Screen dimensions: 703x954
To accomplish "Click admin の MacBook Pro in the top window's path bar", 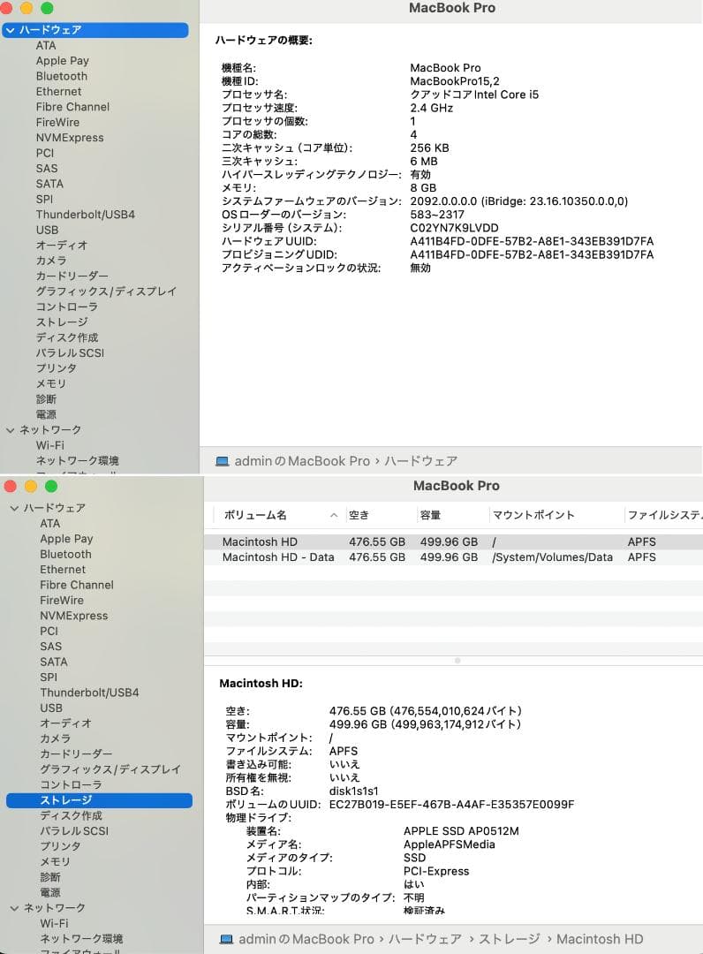I will click(302, 461).
